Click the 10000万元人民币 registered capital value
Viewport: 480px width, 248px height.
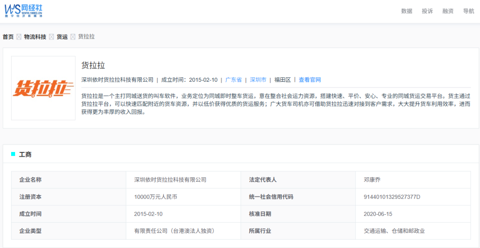(x=156, y=197)
